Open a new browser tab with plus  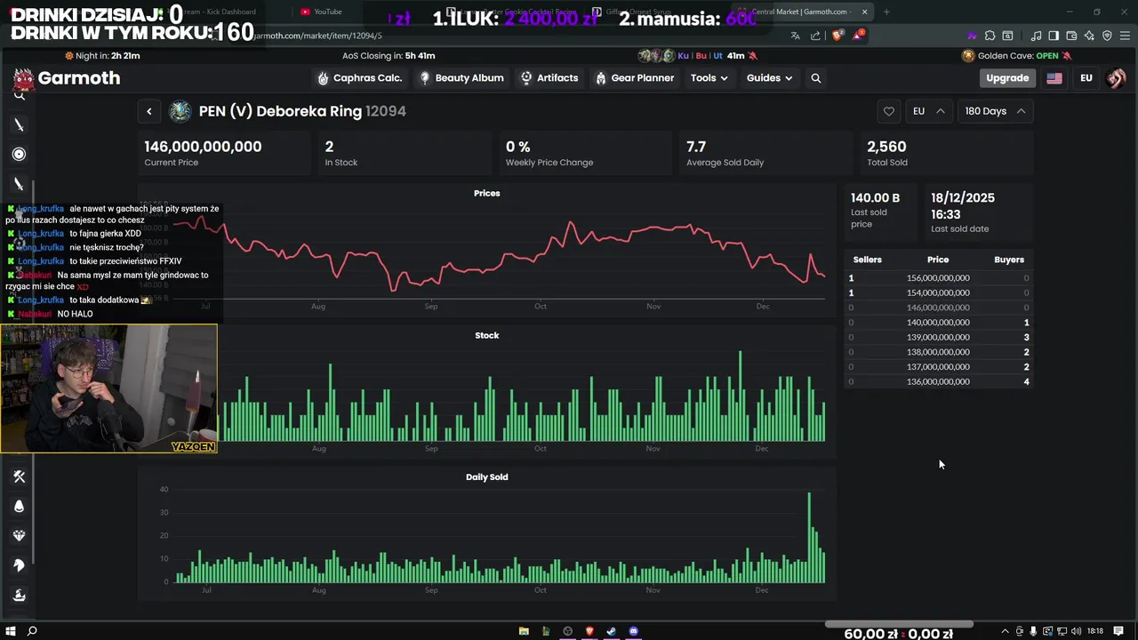886,12
